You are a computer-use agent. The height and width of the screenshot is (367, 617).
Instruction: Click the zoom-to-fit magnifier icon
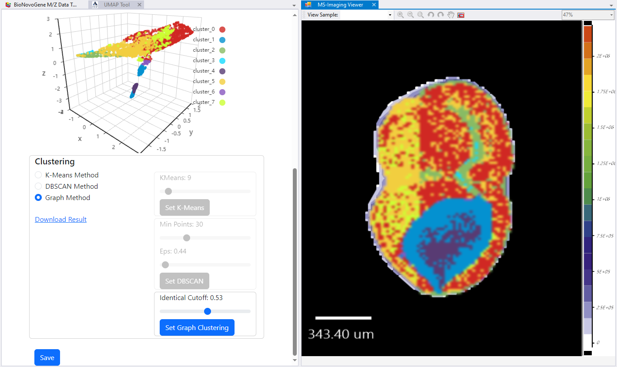(x=420, y=15)
